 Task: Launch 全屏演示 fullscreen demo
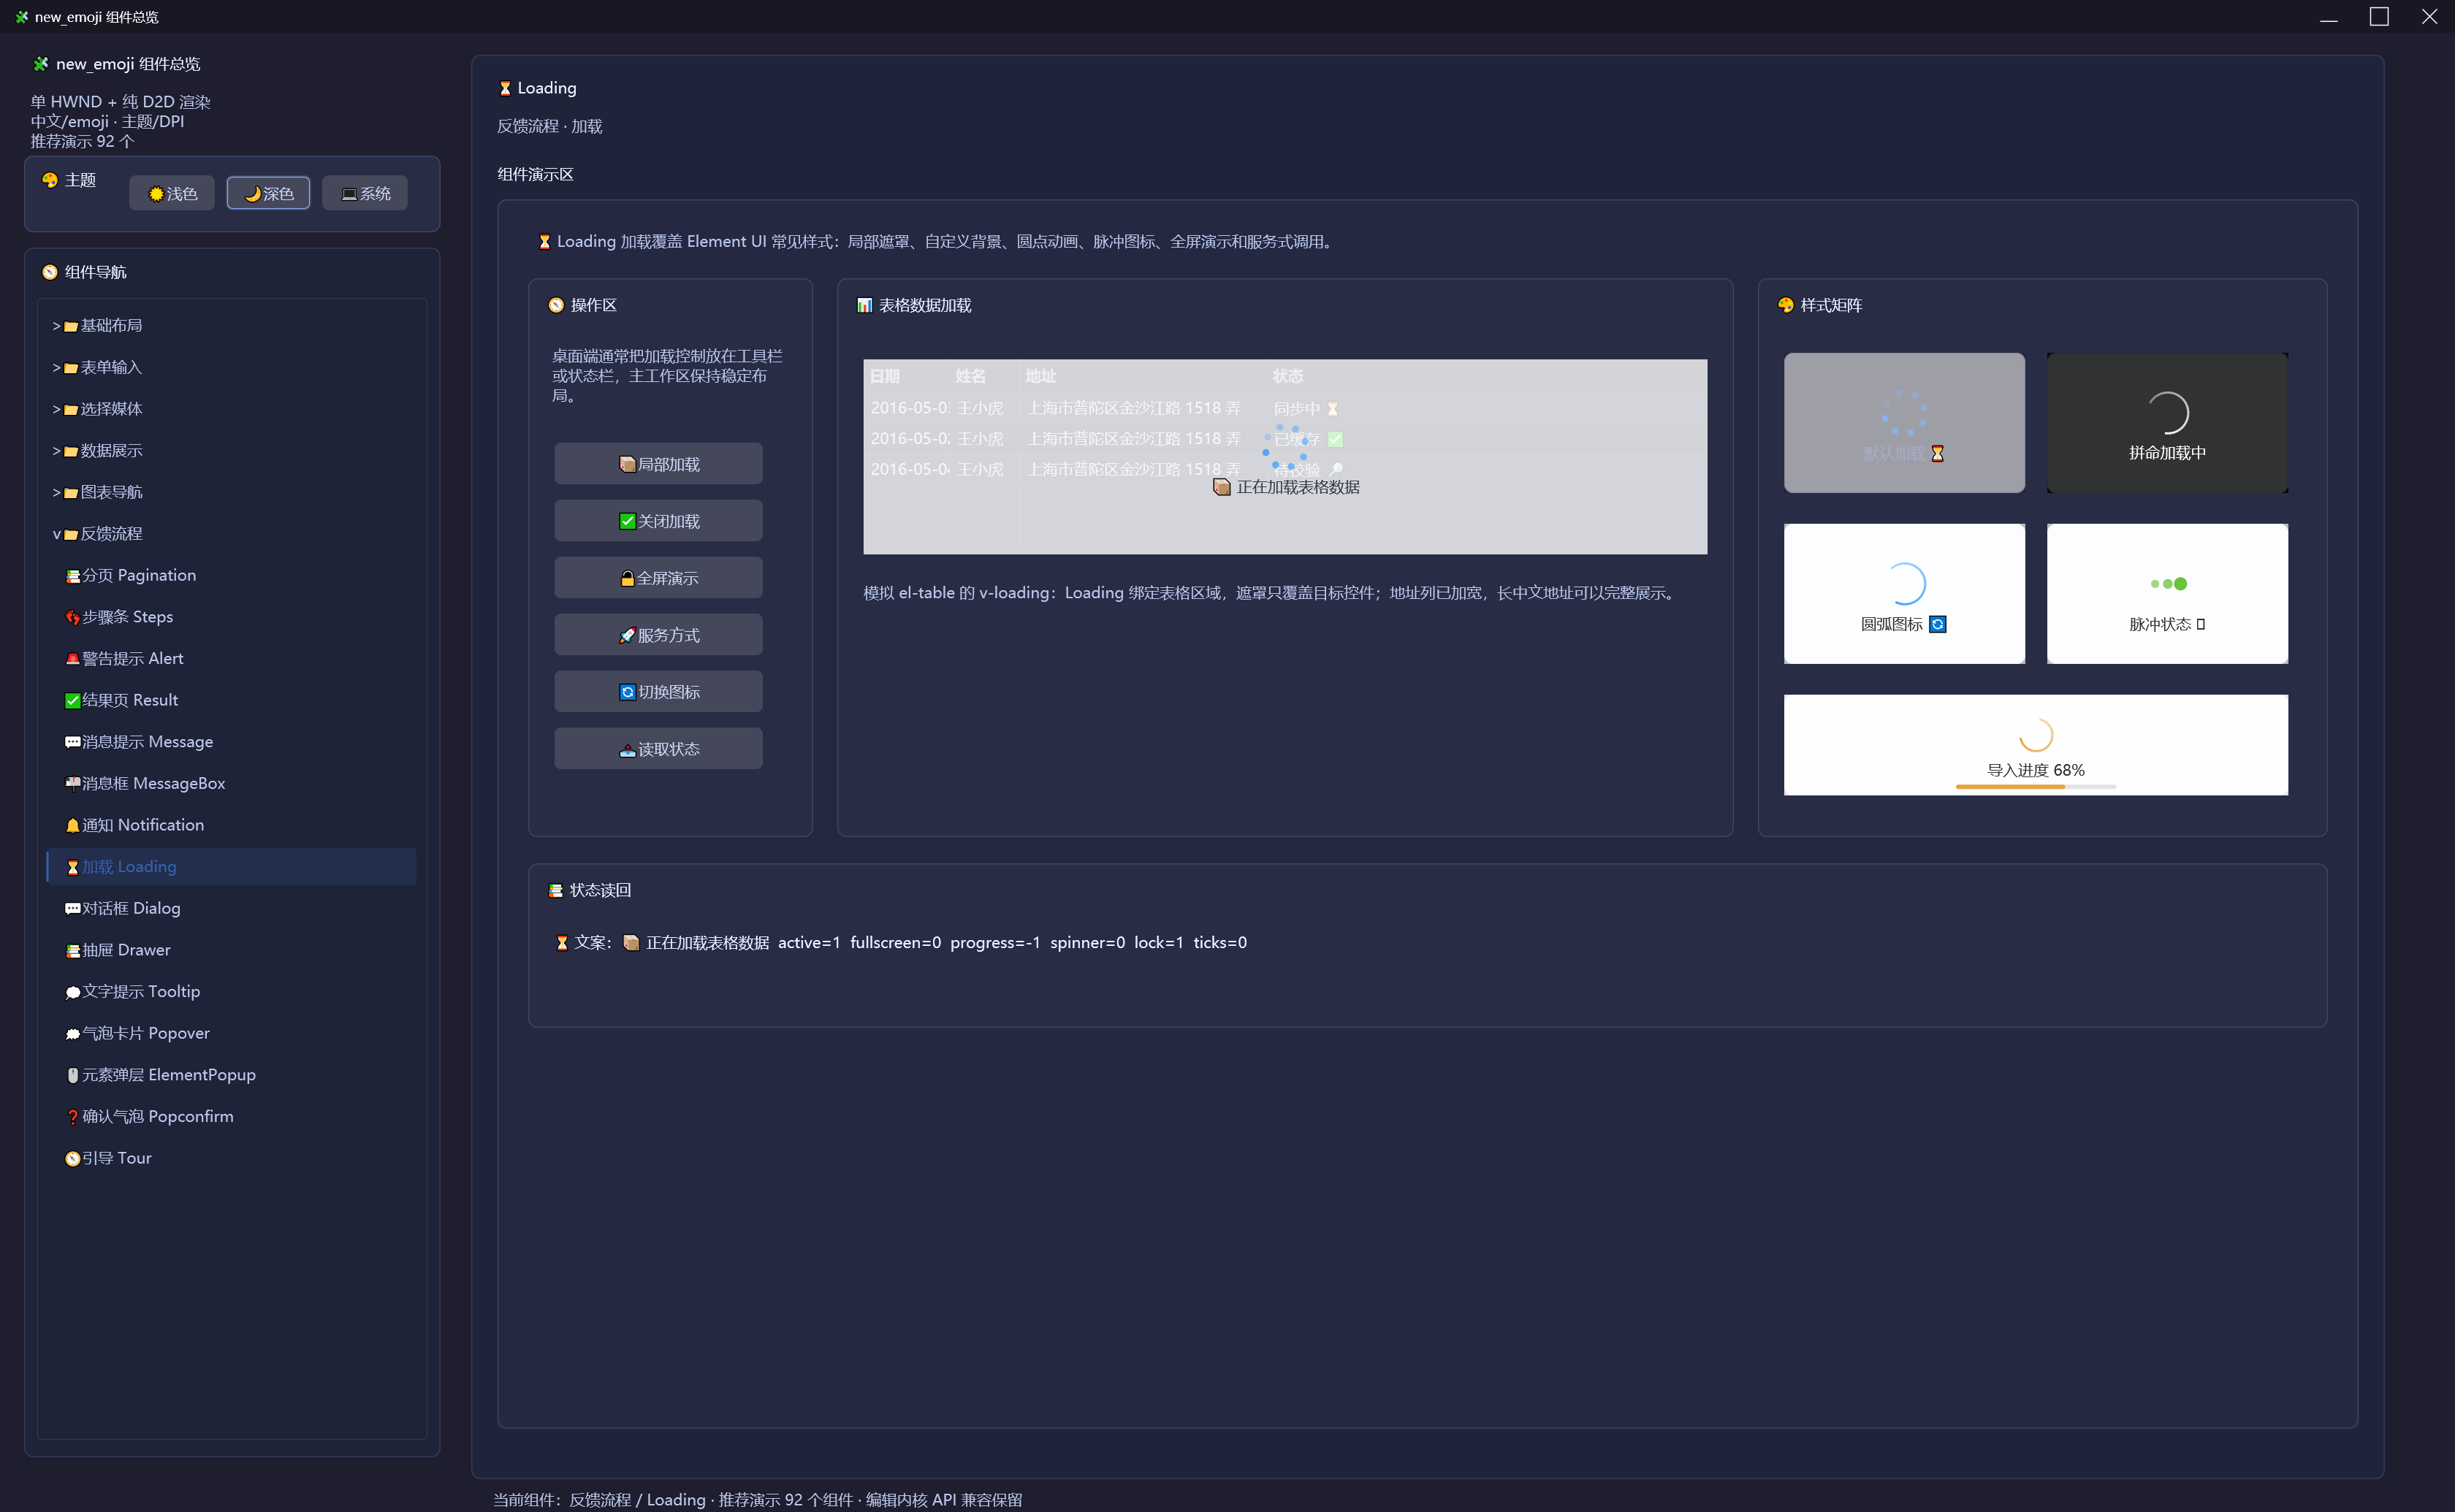[659, 578]
